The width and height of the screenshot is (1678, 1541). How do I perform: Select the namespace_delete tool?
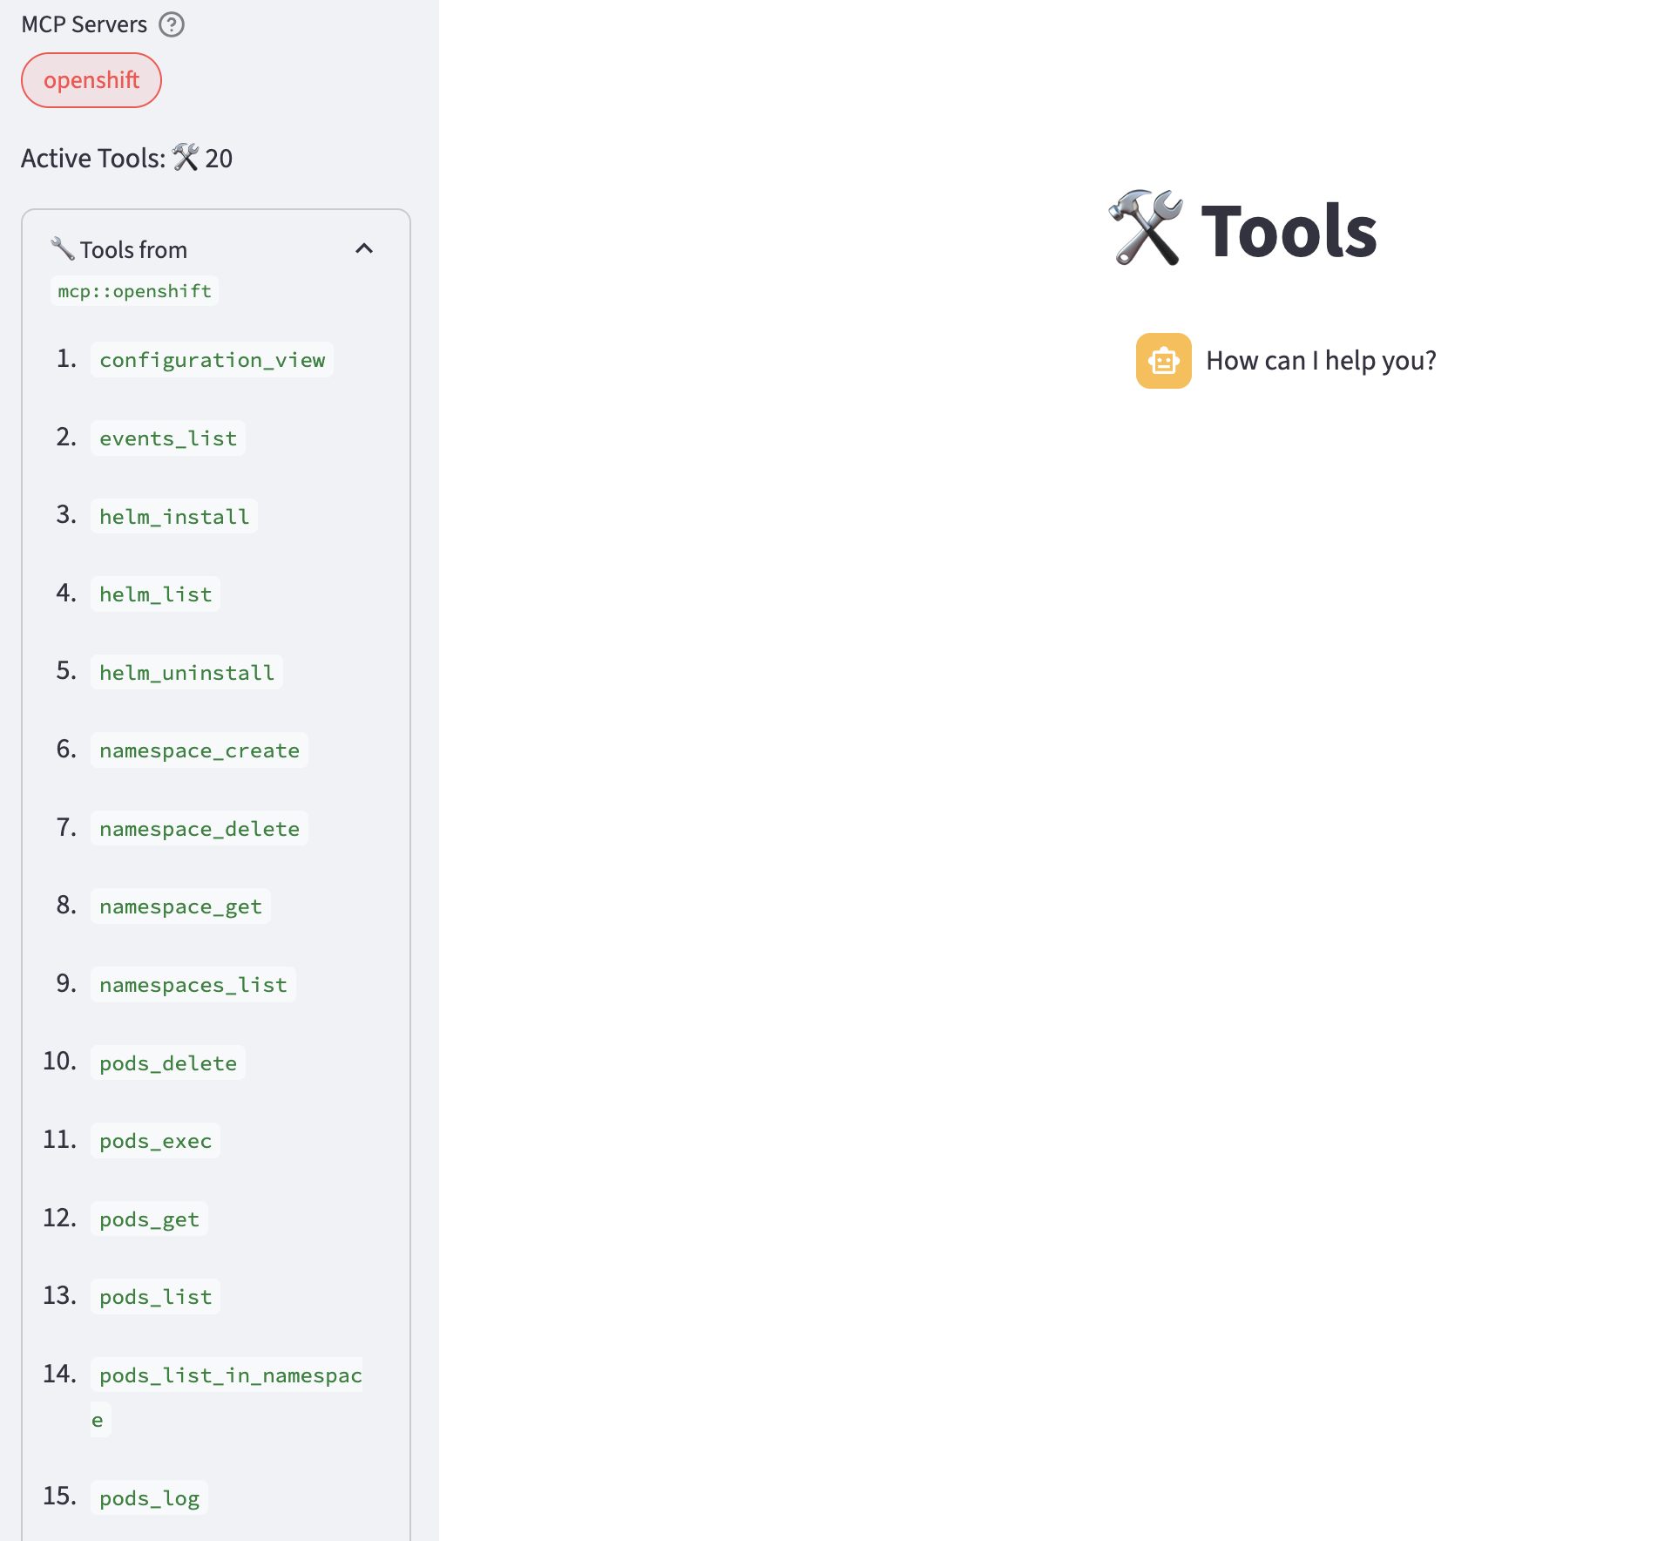[x=198, y=827]
